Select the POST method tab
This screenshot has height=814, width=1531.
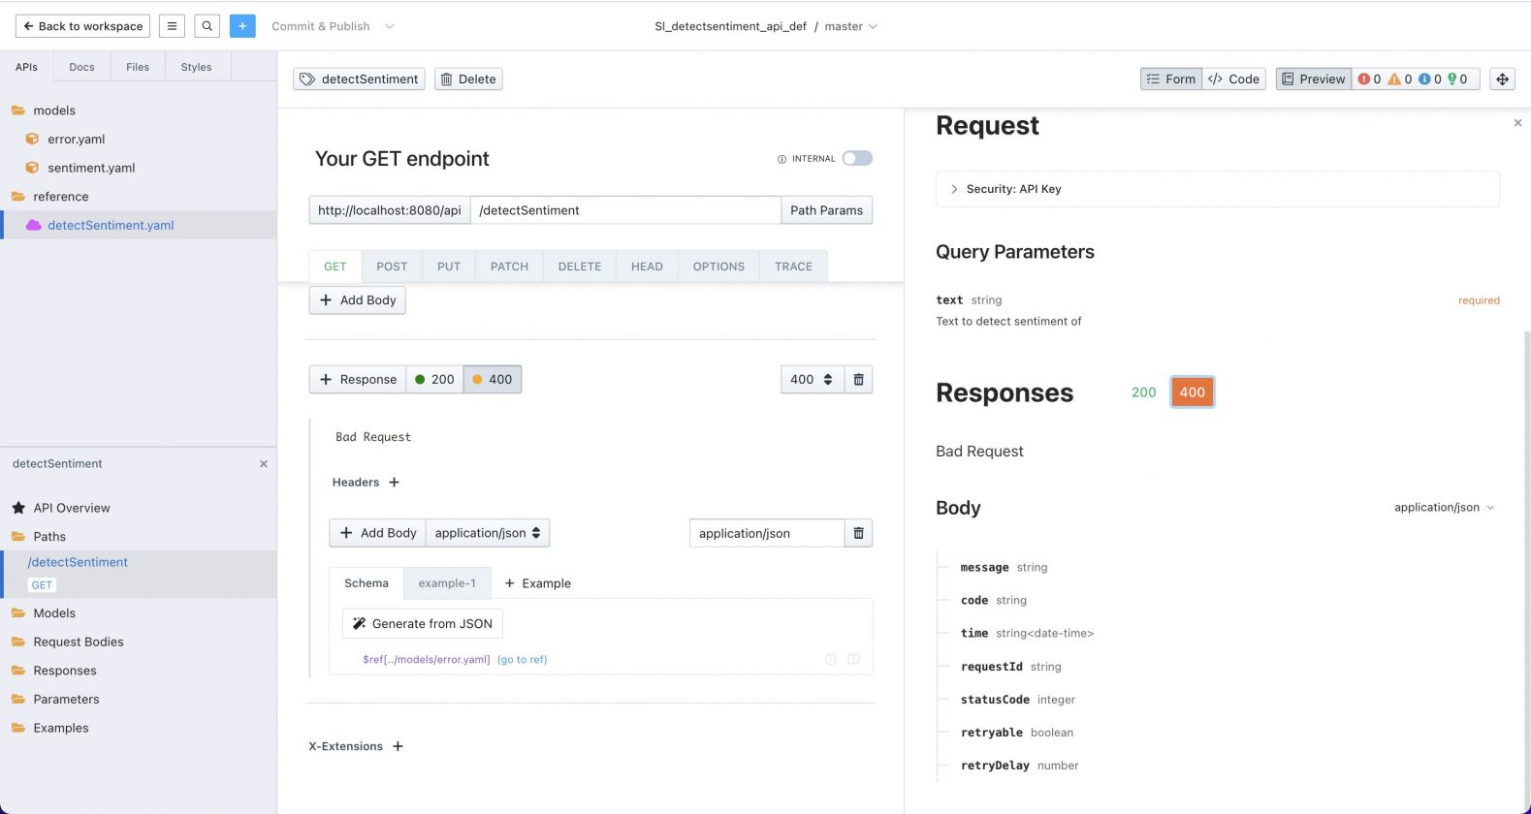click(392, 266)
